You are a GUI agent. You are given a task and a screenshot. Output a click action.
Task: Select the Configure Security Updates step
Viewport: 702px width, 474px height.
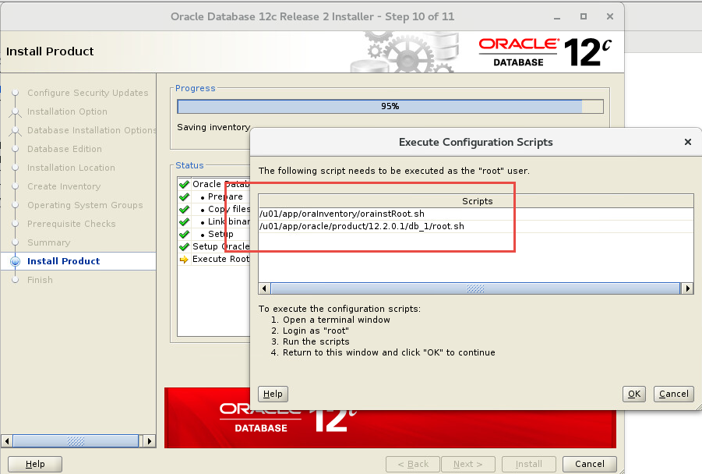click(87, 93)
